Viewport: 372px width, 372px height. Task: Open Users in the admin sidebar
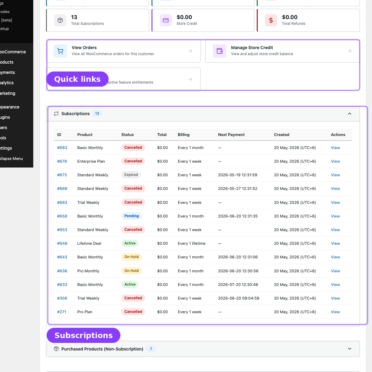[x=4, y=128]
